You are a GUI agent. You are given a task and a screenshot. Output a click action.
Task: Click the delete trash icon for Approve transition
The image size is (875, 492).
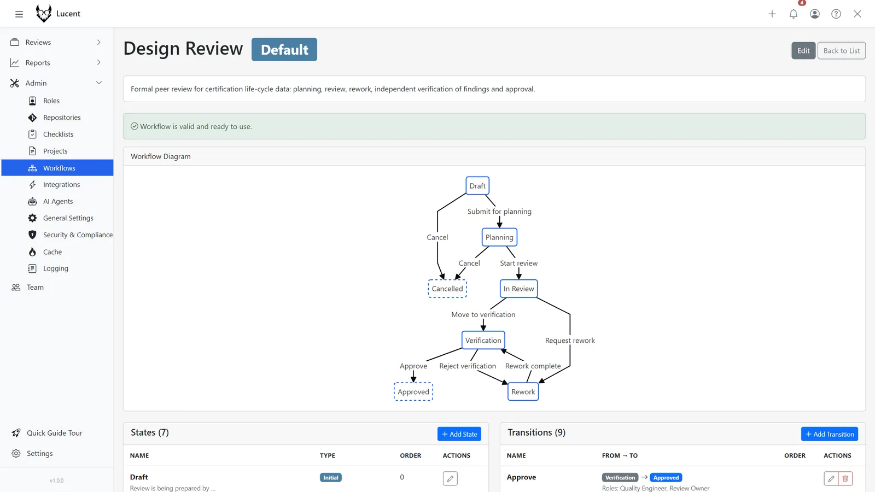[x=845, y=478]
